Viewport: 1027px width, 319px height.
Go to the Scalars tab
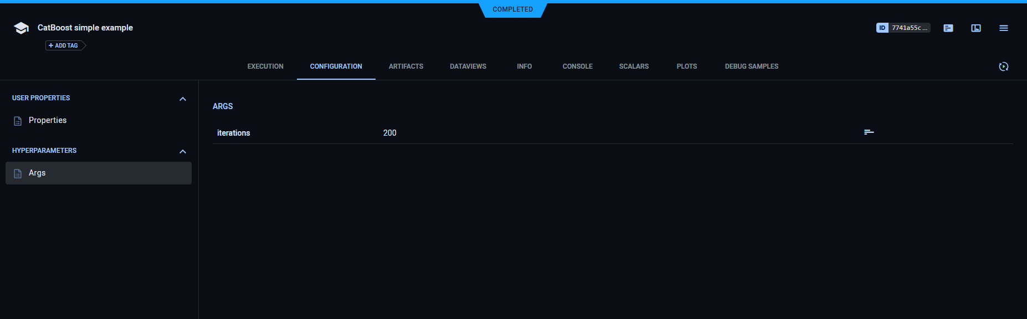pyautogui.click(x=634, y=66)
